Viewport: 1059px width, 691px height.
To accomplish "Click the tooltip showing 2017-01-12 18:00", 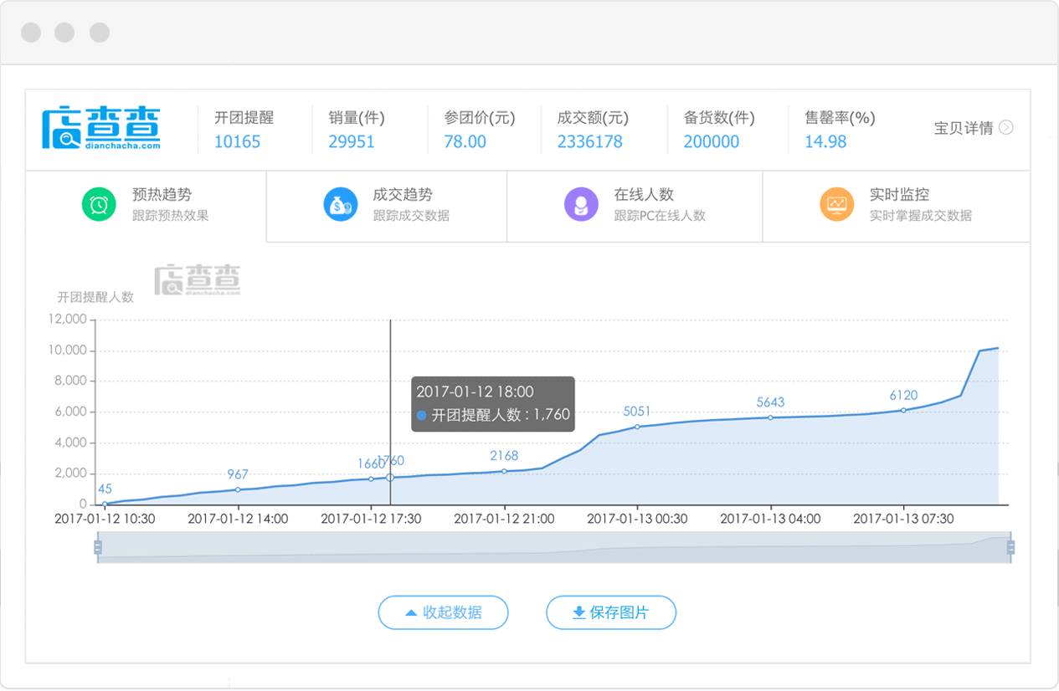I will 493,403.
